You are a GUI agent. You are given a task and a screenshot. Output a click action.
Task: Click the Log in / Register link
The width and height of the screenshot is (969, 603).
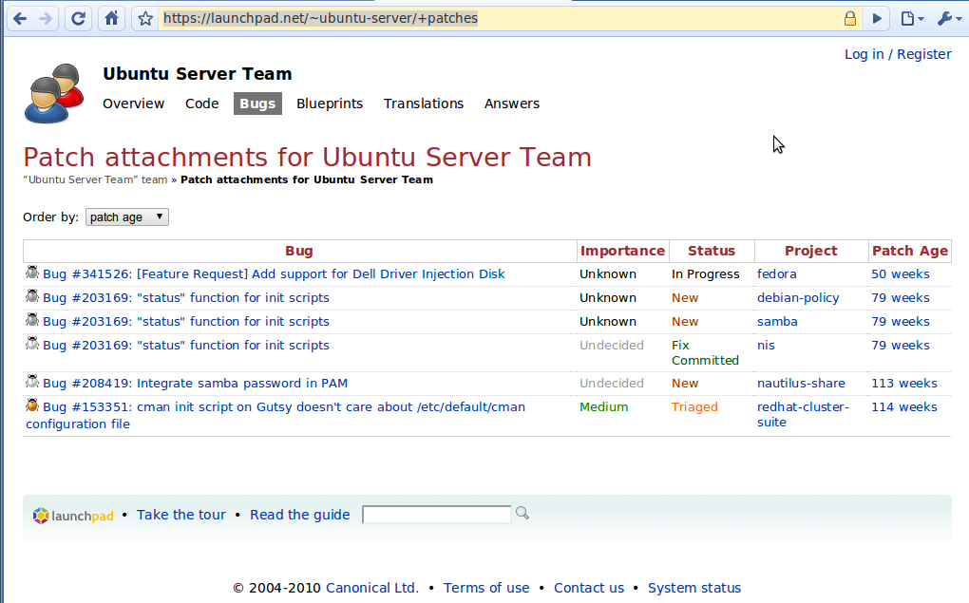click(x=897, y=54)
